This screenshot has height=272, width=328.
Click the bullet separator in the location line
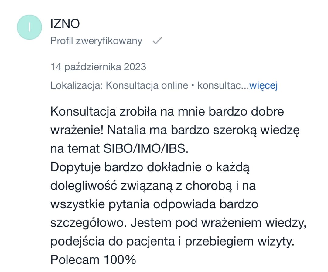coord(193,86)
